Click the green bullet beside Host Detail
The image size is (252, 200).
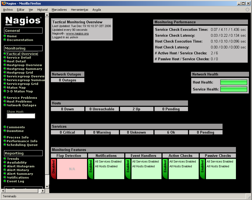(x=5, y=61)
